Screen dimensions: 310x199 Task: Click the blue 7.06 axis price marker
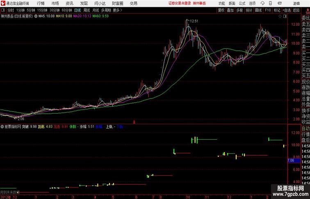(x=294, y=161)
